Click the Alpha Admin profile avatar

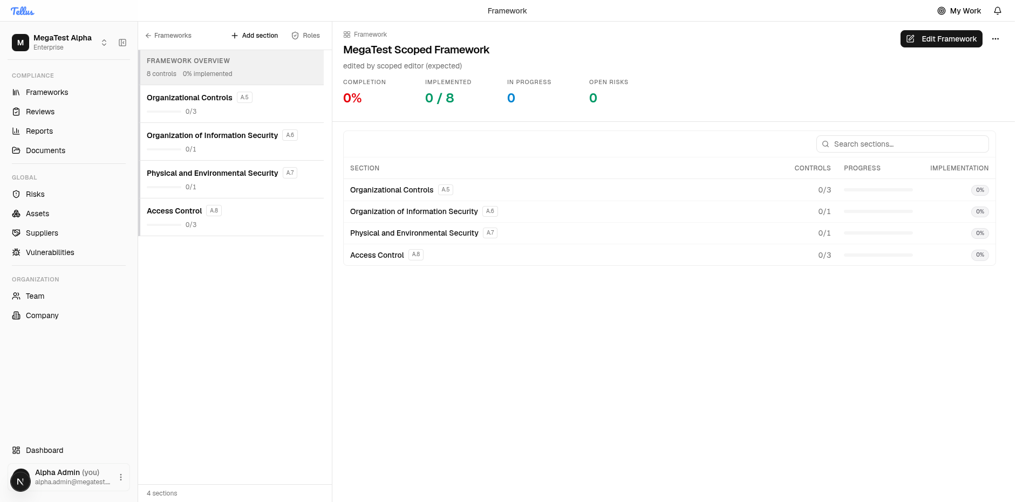pos(21,481)
